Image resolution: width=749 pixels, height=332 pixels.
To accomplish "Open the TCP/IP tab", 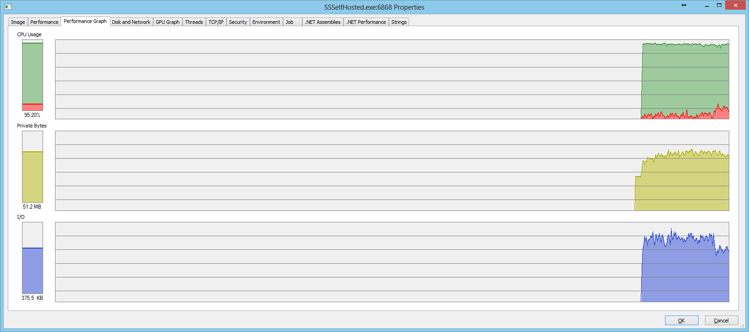I will click(x=216, y=22).
